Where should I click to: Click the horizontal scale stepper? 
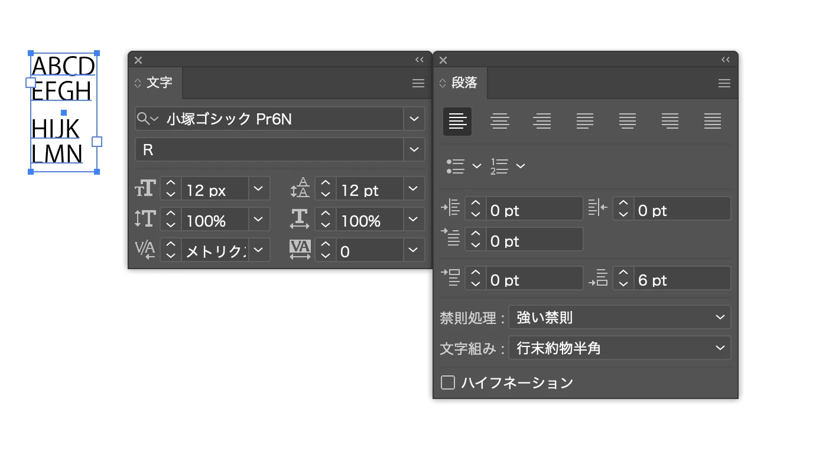coord(326,219)
